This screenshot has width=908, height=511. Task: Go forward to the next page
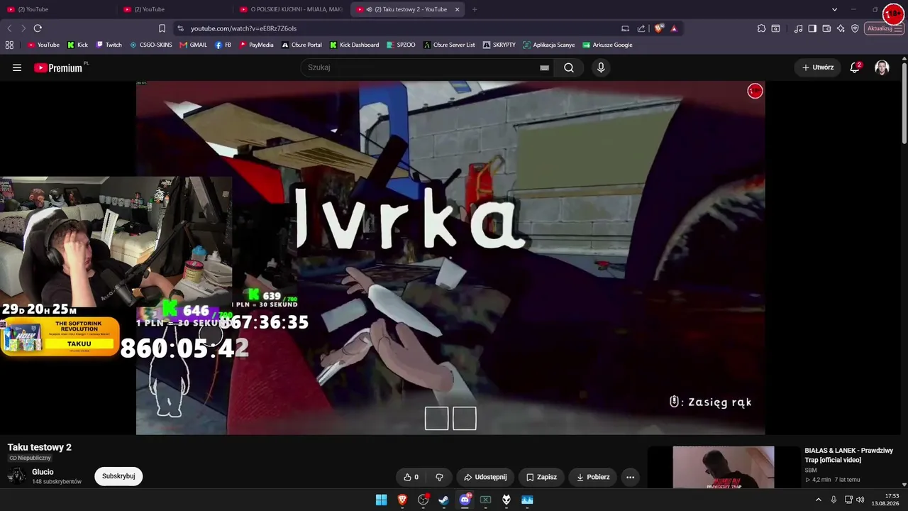point(23,28)
